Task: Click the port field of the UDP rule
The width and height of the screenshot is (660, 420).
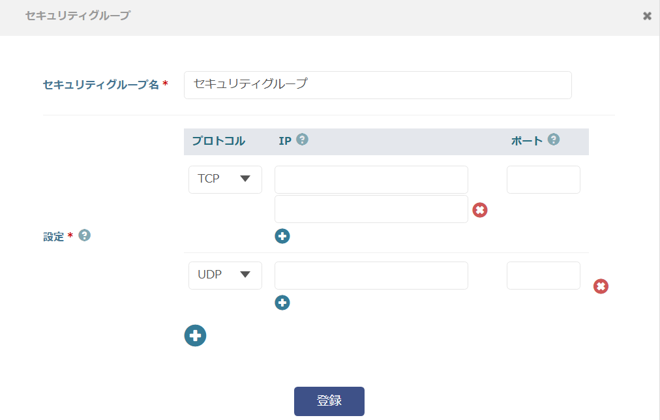Action: 543,275
